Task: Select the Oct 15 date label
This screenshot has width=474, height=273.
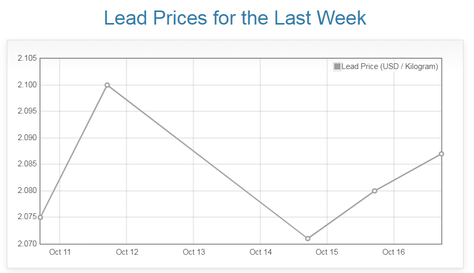Action: pyautogui.click(x=327, y=253)
